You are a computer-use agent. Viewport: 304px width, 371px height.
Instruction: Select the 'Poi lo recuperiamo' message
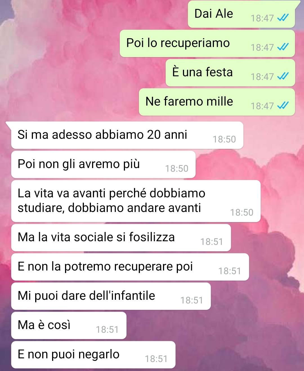(207, 43)
